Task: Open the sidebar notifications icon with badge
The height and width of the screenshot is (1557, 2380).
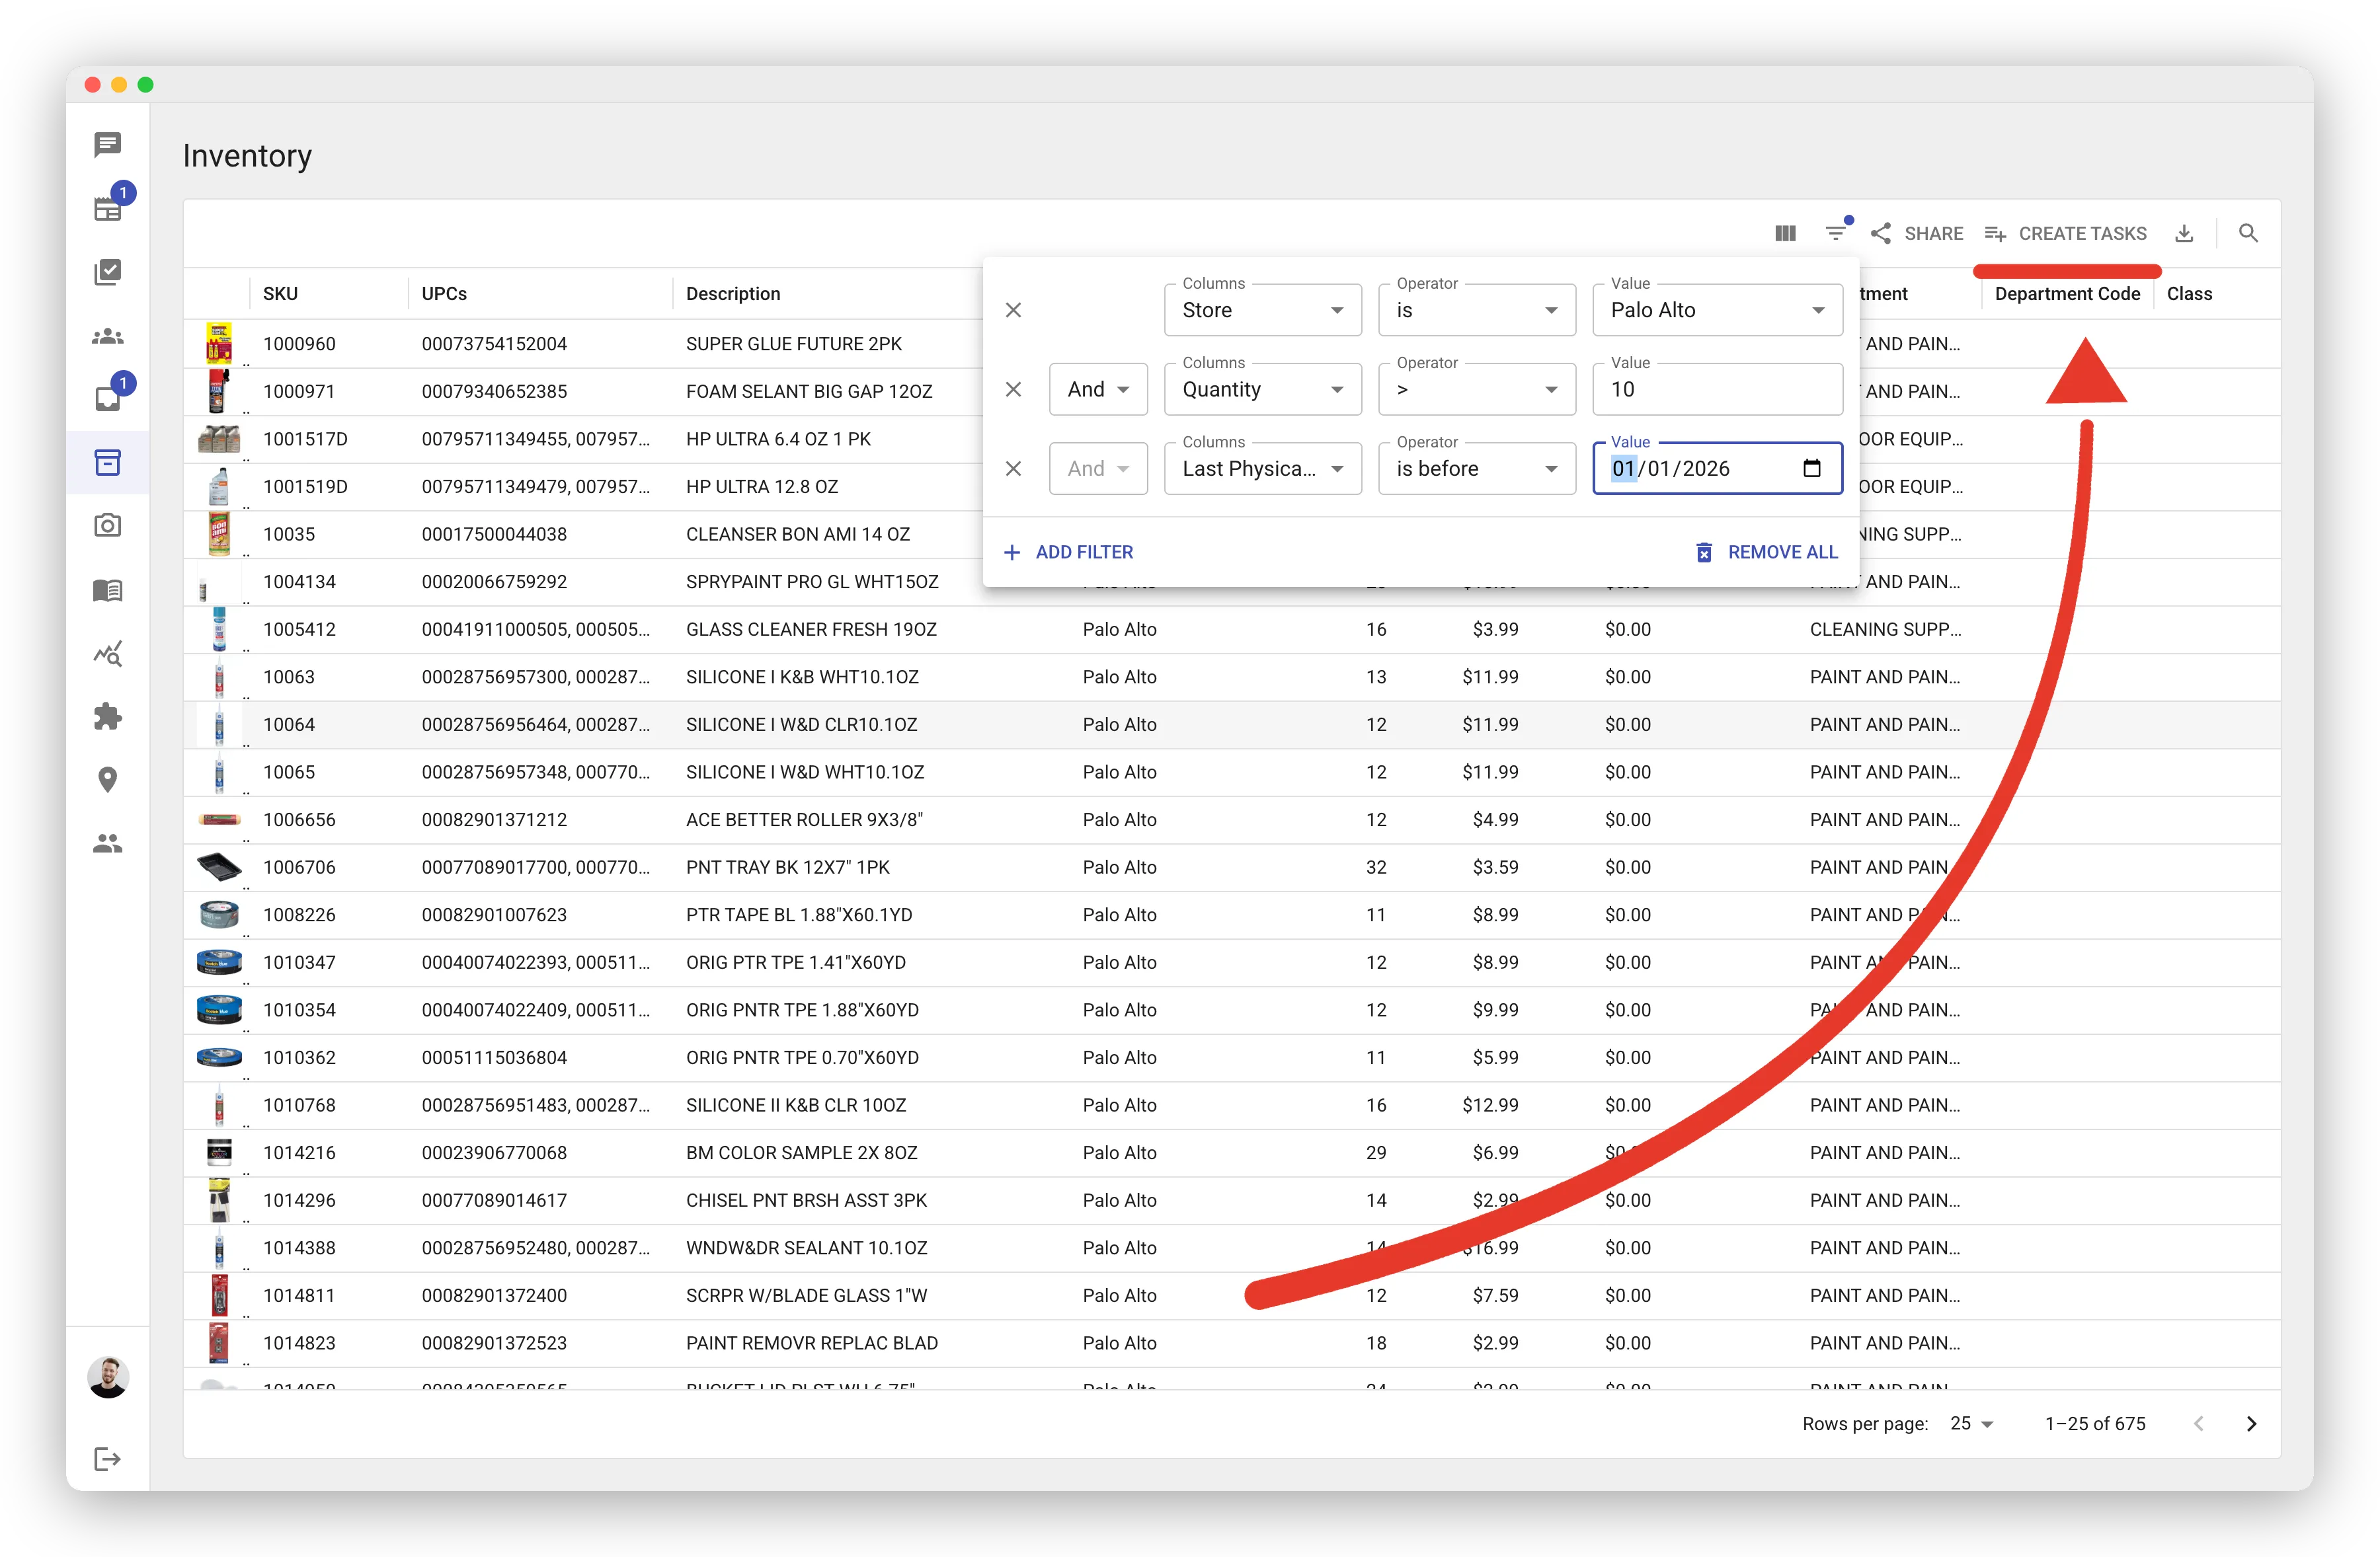Action: point(107,399)
